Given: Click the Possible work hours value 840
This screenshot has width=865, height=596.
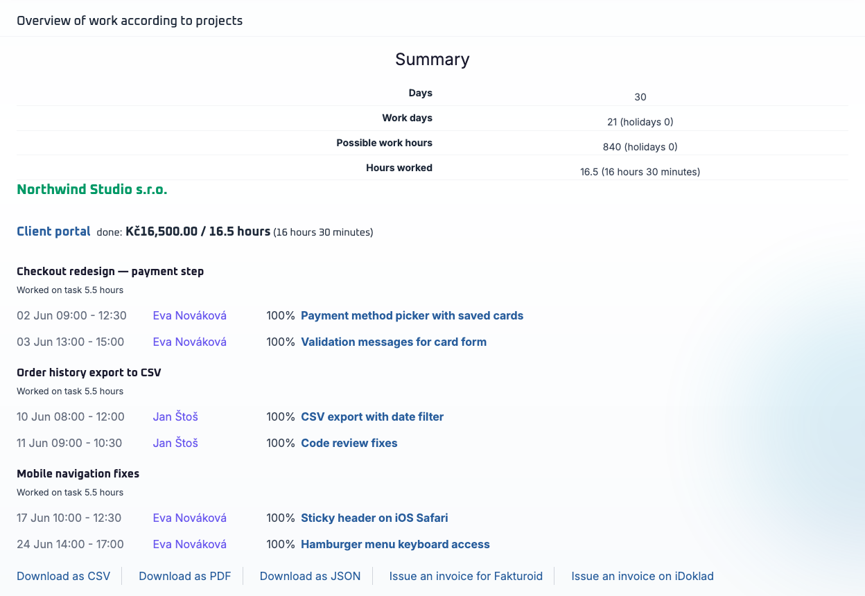Looking at the screenshot, I should [640, 147].
